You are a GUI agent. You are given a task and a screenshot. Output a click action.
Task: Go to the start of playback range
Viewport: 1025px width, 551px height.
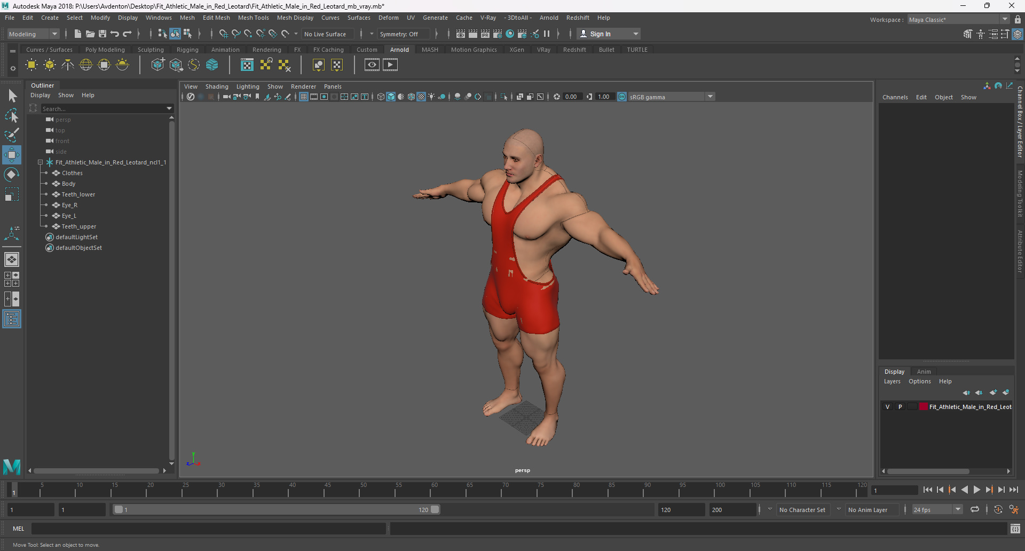coord(928,490)
